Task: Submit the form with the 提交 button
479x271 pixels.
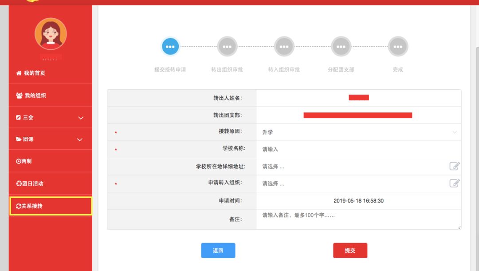Action: tap(350, 250)
